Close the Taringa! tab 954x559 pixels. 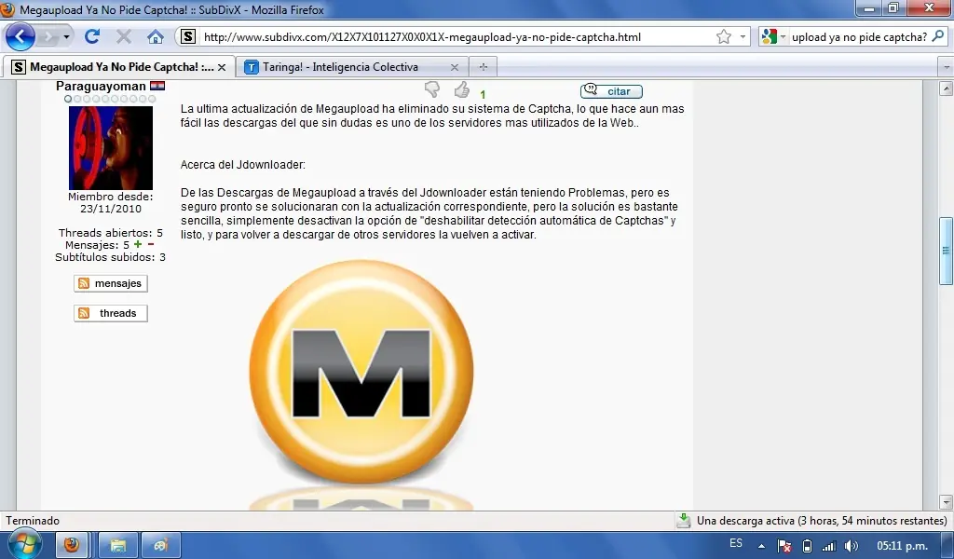coord(455,67)
